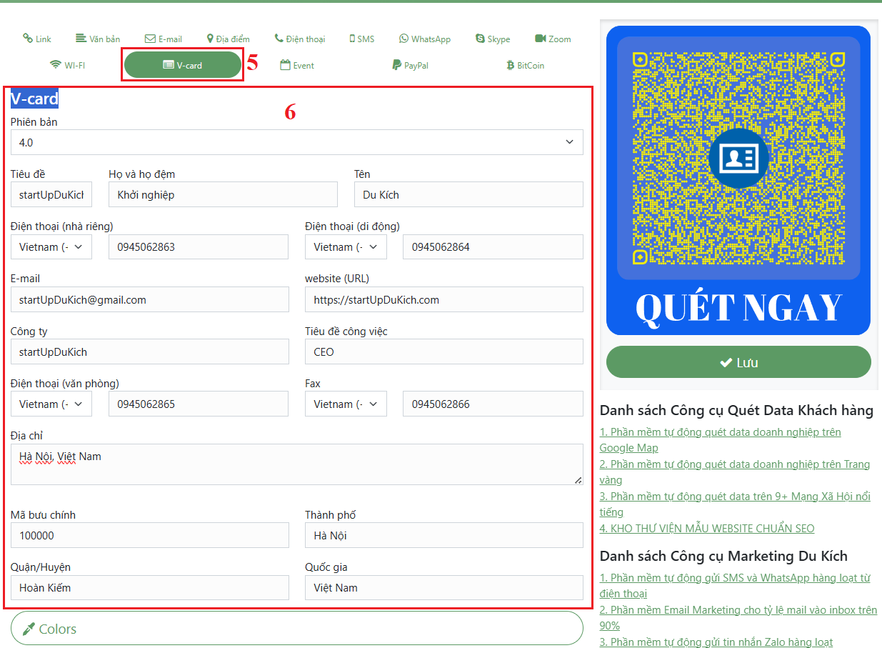Open country dropdown for Điện thoại (văn phòng)
Image resolution: width=882 pixels, height=648 pixels.
click(x=51, y=404)
